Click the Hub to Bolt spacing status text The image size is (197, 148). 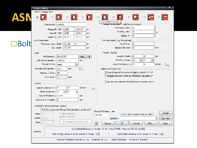click(x=140, y=134)
